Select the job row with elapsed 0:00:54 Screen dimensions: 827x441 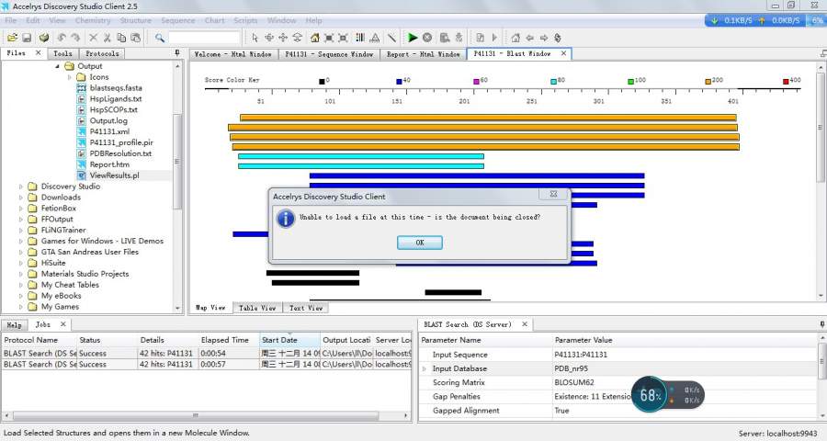[x=206, y=354]
